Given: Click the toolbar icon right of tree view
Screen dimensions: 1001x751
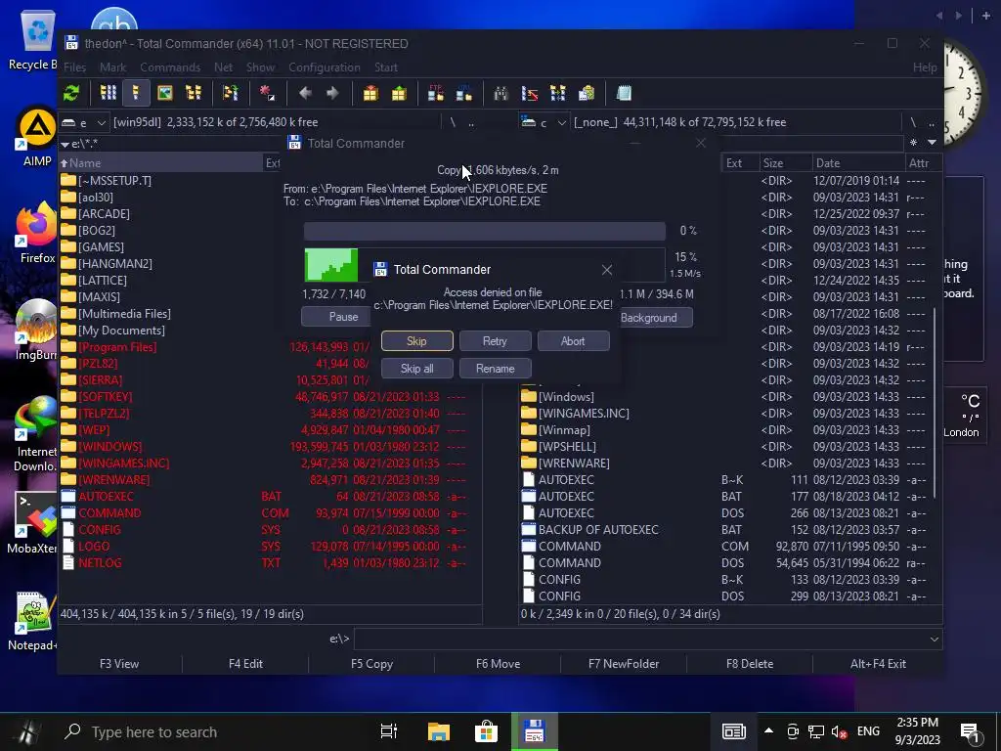Looking at the screenshot, I should coord(231,93).
